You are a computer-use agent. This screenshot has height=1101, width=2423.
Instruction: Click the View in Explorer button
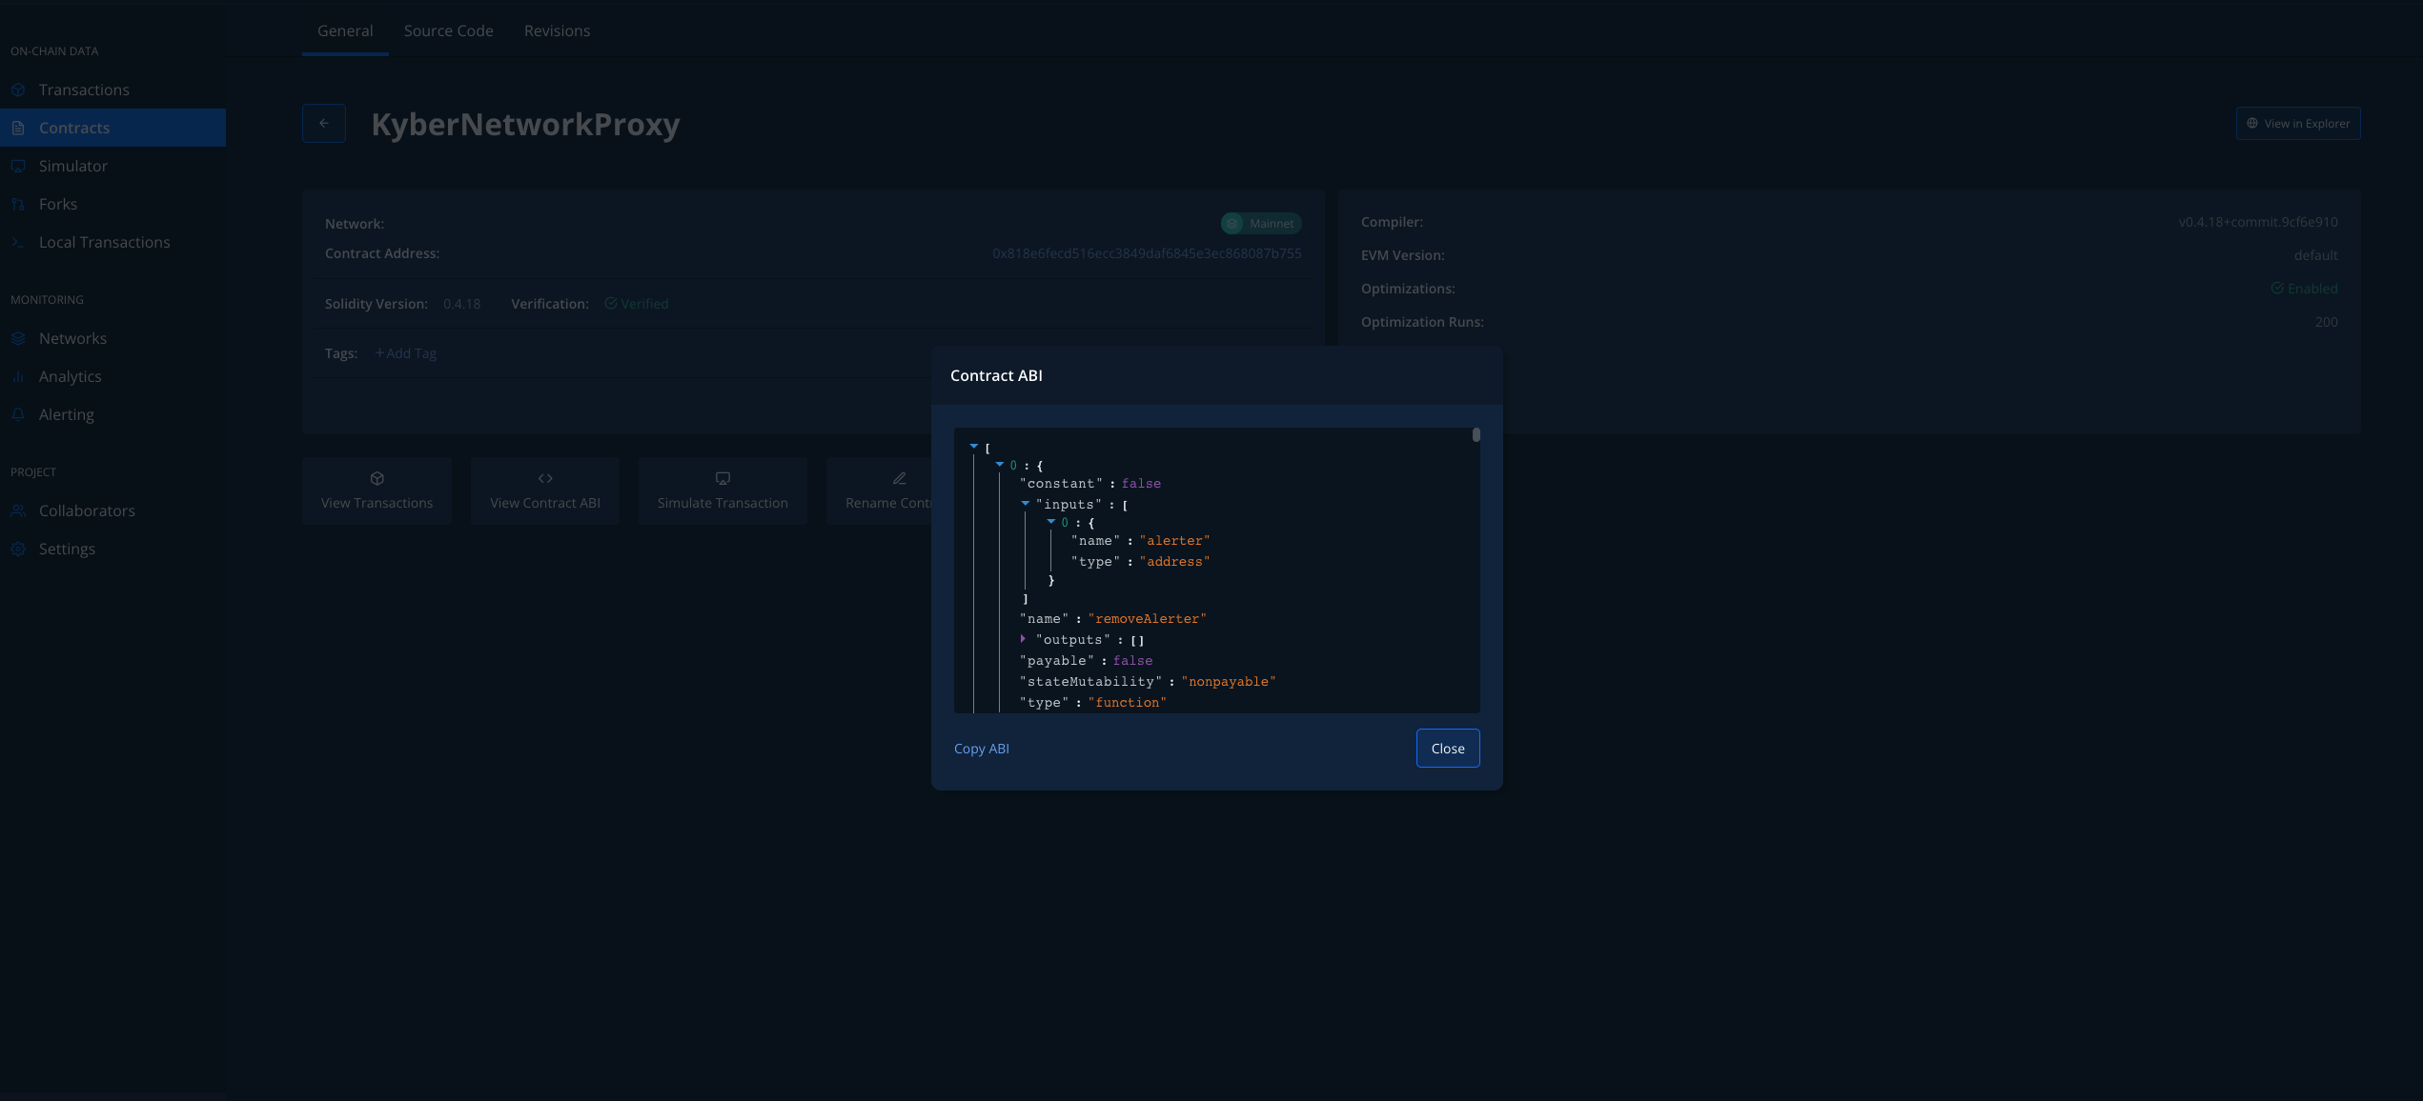point(2298,123)
